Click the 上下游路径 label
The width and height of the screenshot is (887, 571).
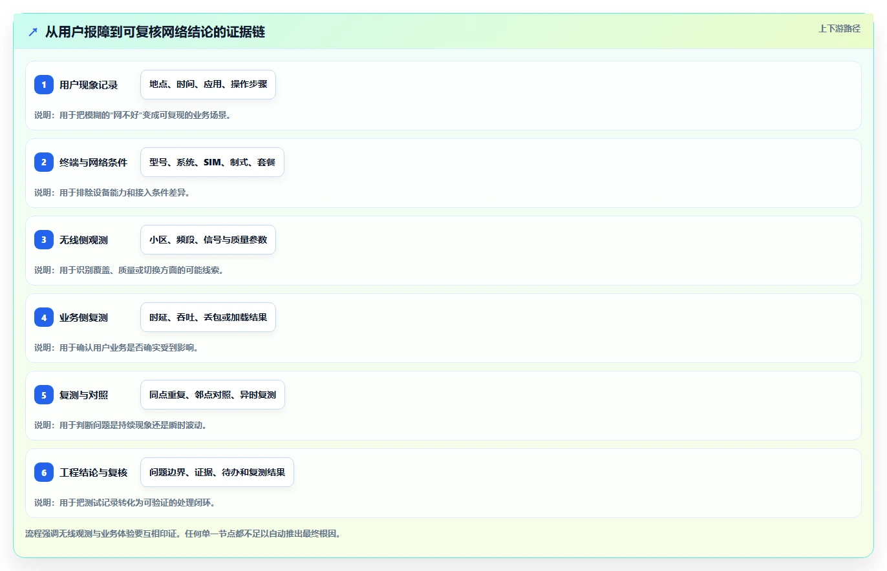(x=839, y=28)
